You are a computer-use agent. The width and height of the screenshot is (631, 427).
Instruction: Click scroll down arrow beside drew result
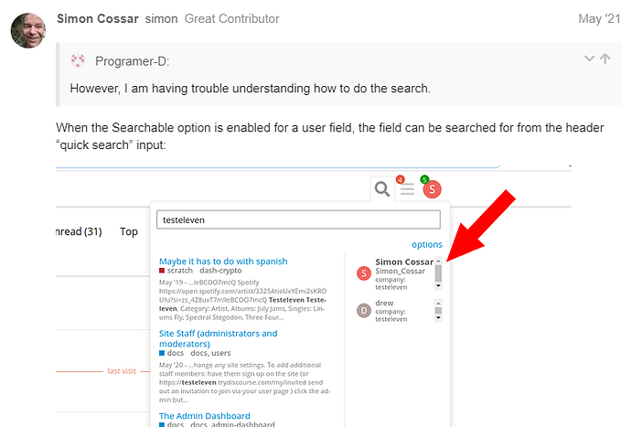(x=439, y=317)
